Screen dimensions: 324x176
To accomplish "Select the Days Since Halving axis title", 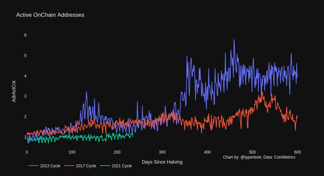I will click(162, 162).
